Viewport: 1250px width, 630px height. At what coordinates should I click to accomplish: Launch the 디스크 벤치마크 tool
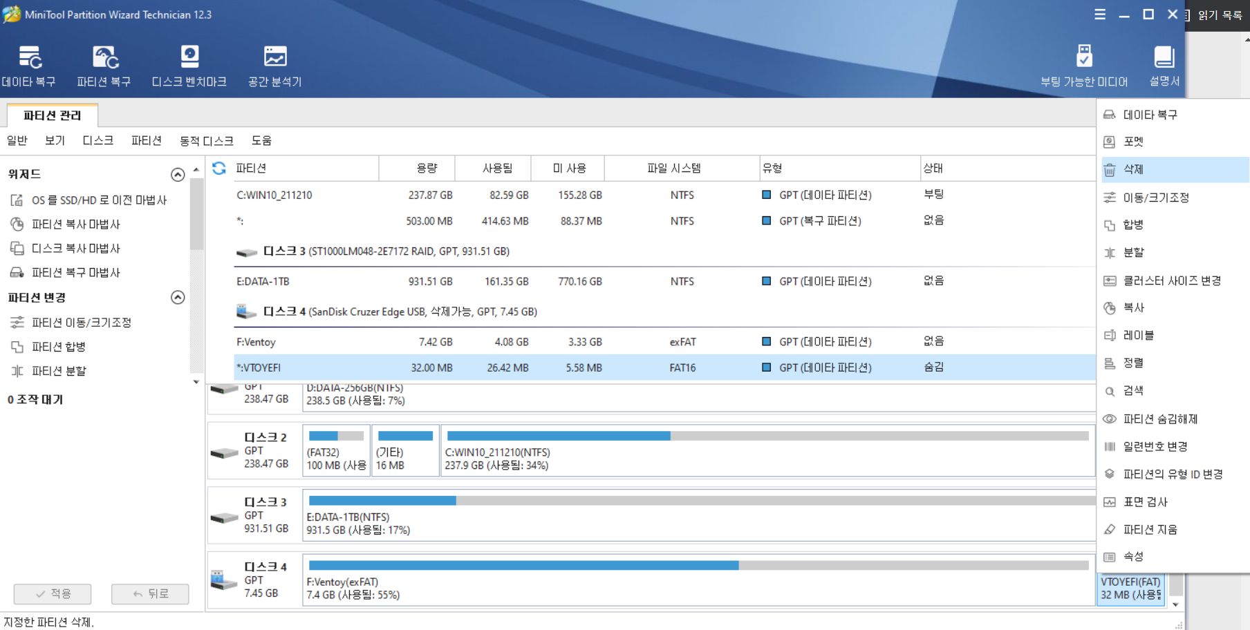click(189, 66)
